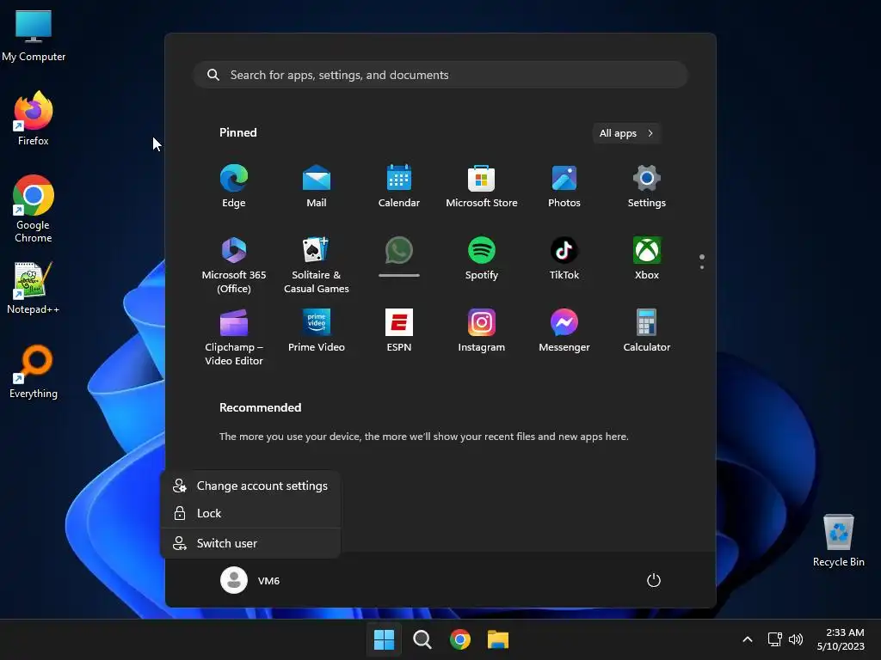Launch Instagram

pos(482,330)
